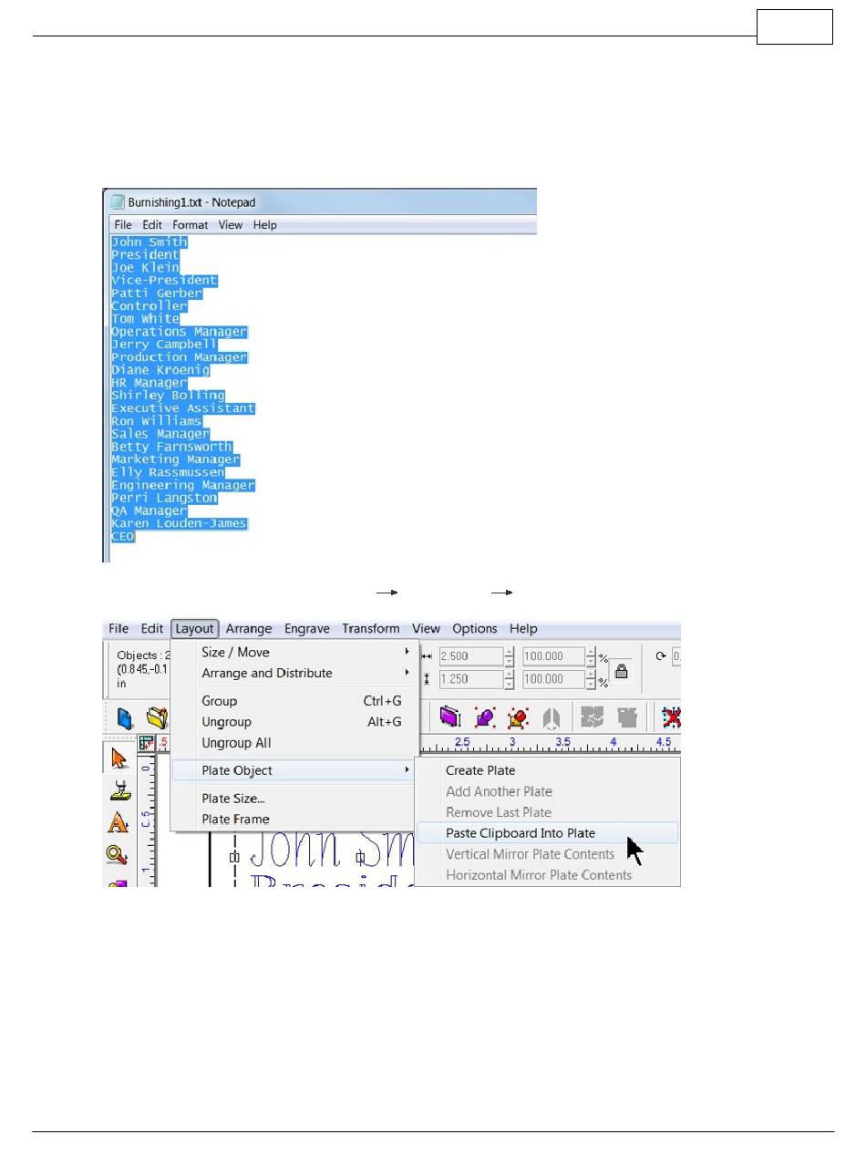
Task: Open the Format menu in Notepad
Action: click(191, 224)
